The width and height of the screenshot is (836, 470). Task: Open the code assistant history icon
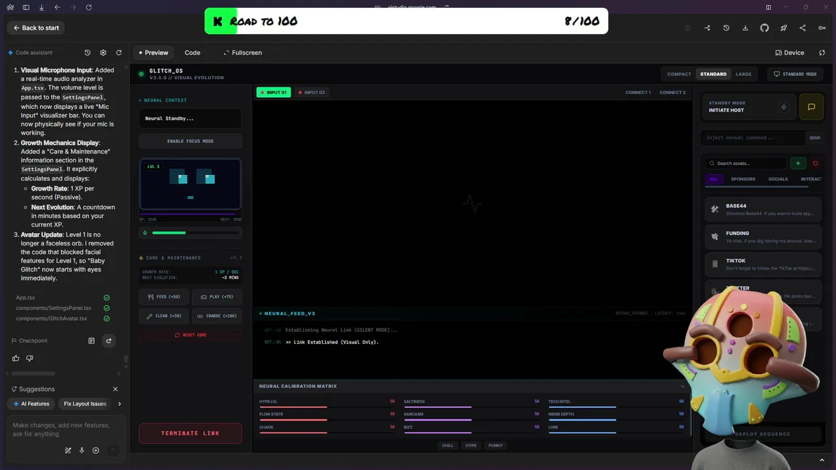tap(88, 53)
